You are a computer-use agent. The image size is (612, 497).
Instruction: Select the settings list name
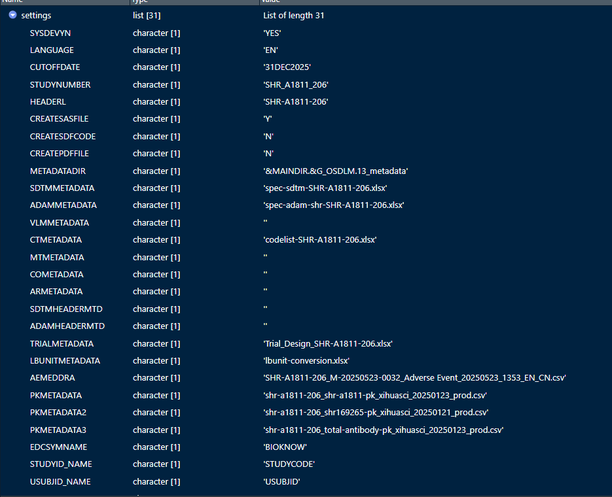(x=36, y=15)
